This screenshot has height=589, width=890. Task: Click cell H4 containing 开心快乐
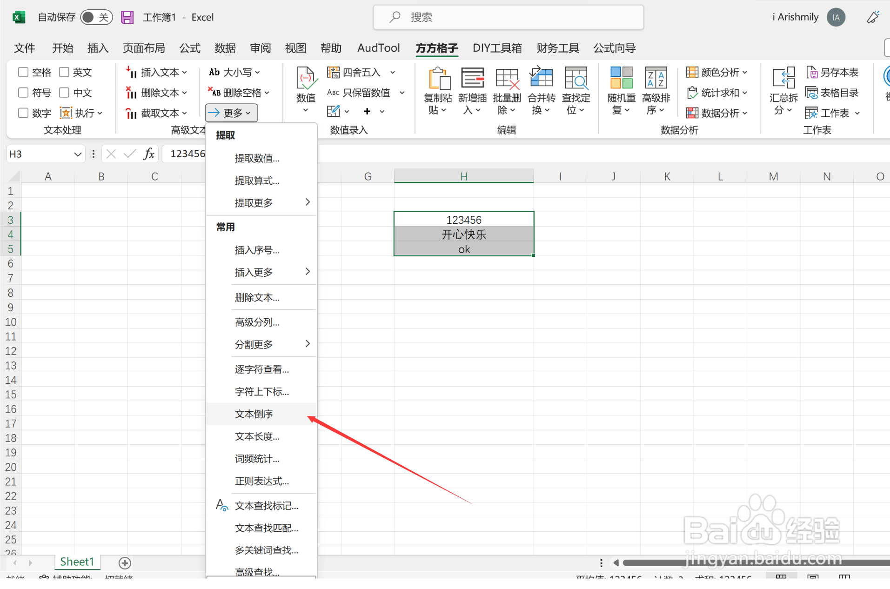point(464,234)
